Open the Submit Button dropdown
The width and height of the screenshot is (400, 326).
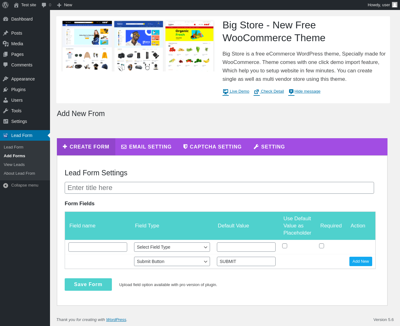(172, 261)
